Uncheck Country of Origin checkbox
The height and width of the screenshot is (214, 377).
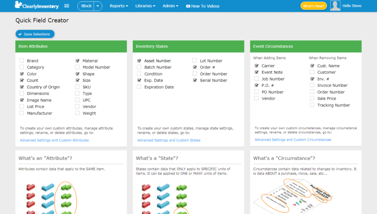point(21,87)
